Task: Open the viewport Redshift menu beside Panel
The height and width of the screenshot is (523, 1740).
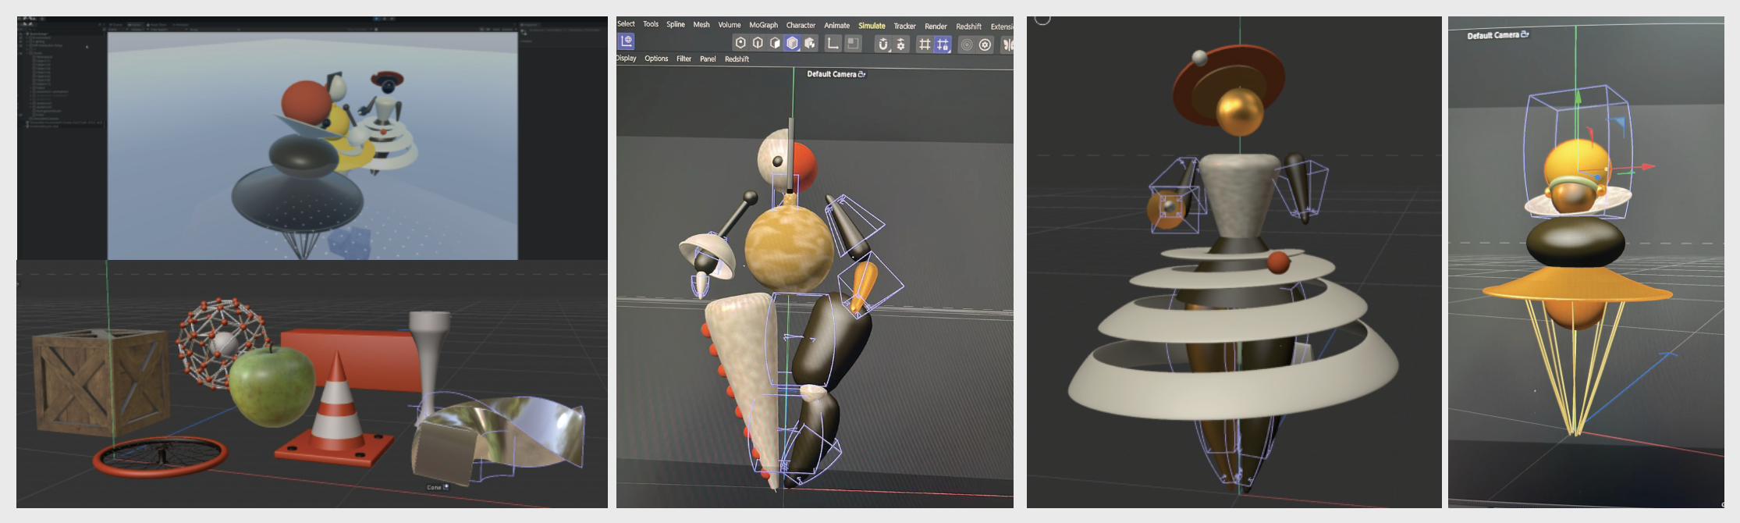Action: [x=737, y=59]
